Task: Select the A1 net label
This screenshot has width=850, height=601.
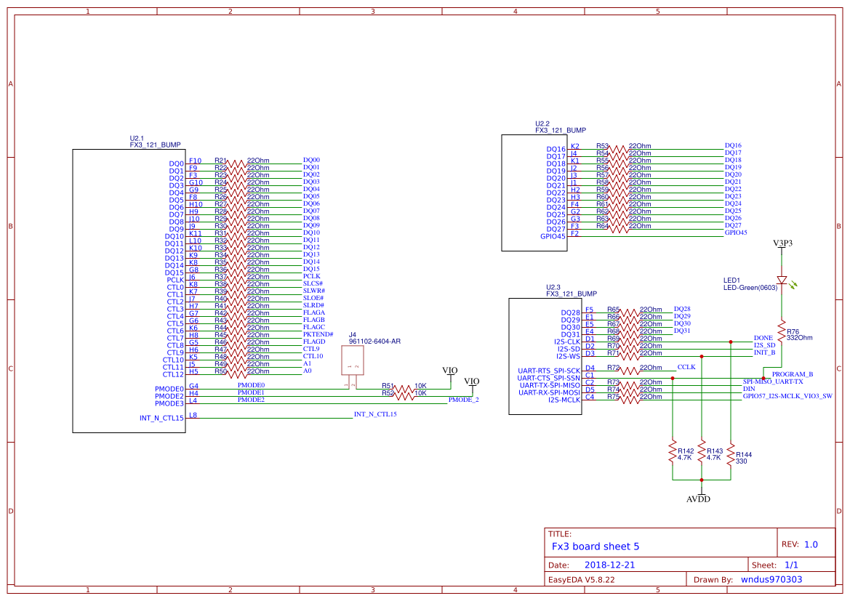Action: (308, 363)
